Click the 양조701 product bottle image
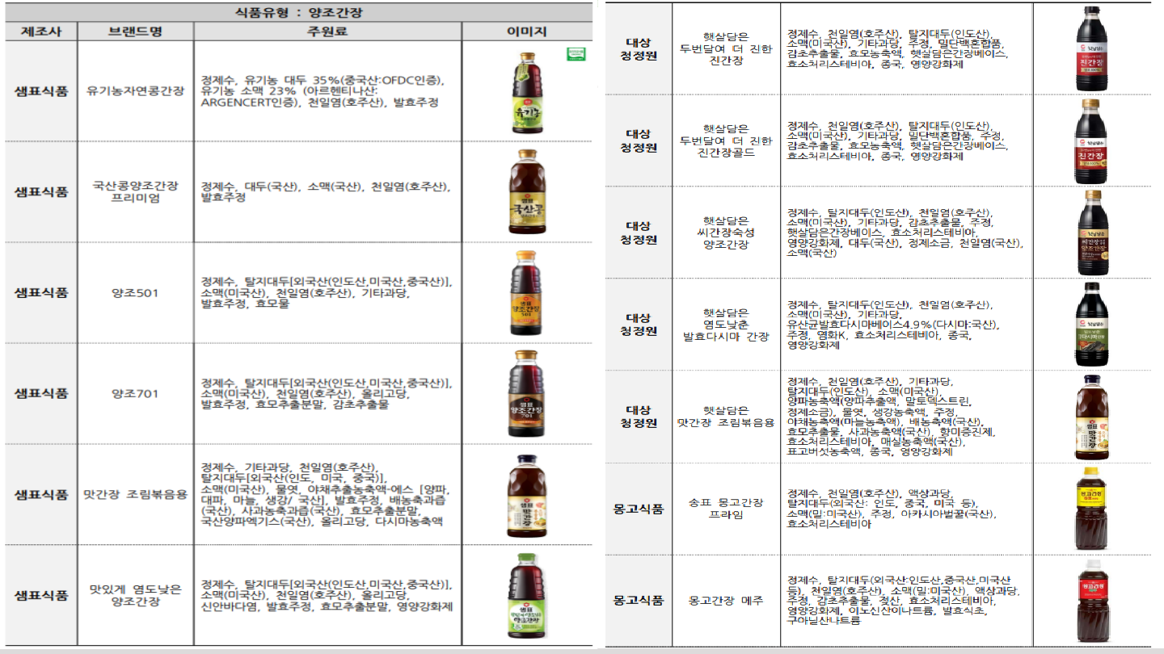 [526, 393]
